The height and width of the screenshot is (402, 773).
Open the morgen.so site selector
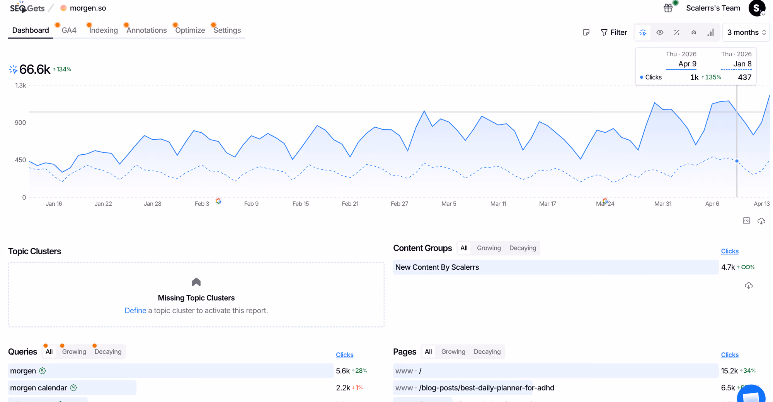point(83,8)
